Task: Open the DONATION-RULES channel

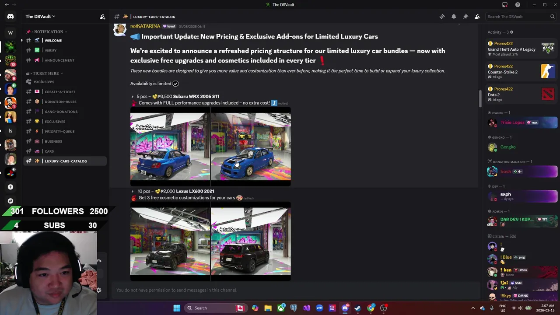Action: (64, 101)
